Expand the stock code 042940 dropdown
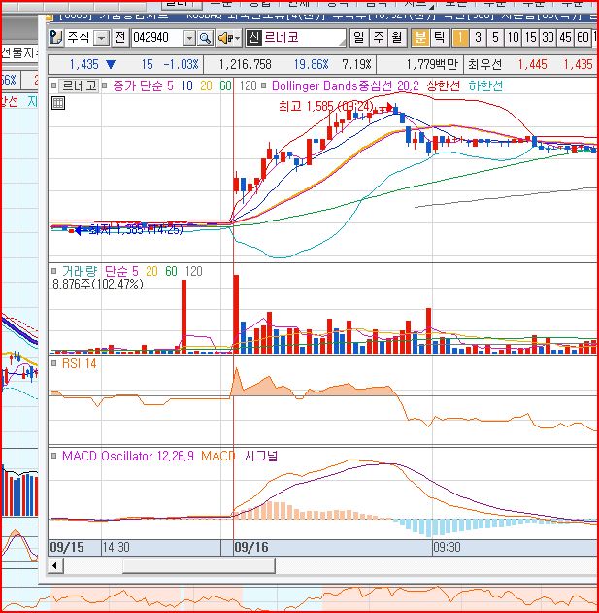 pyautogui.click(x=189, y=38)
